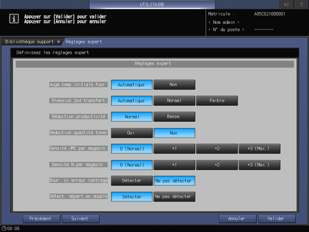Click the 08:08 time display
Viewport: 309px width, 232px height.
pyautogui.click(x=14, y=228)
